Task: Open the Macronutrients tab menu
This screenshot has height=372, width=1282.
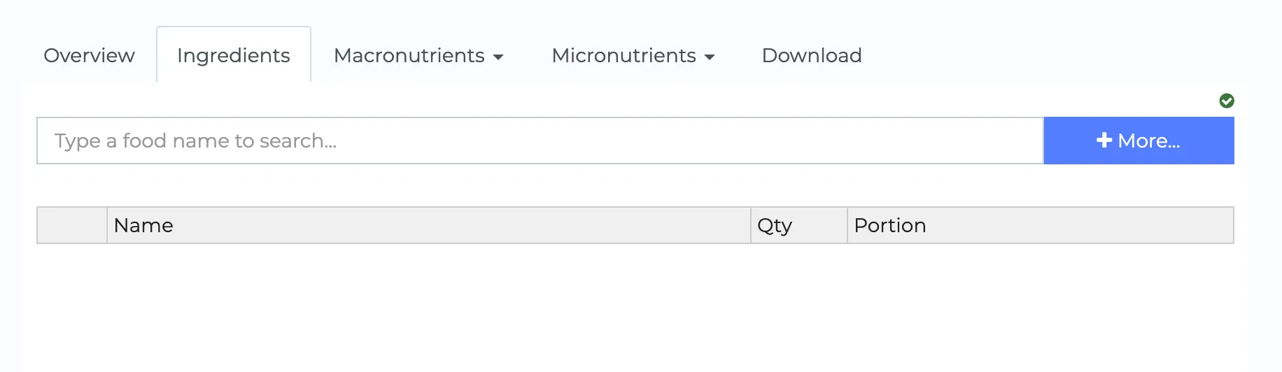Action: (x=418, y=55)
